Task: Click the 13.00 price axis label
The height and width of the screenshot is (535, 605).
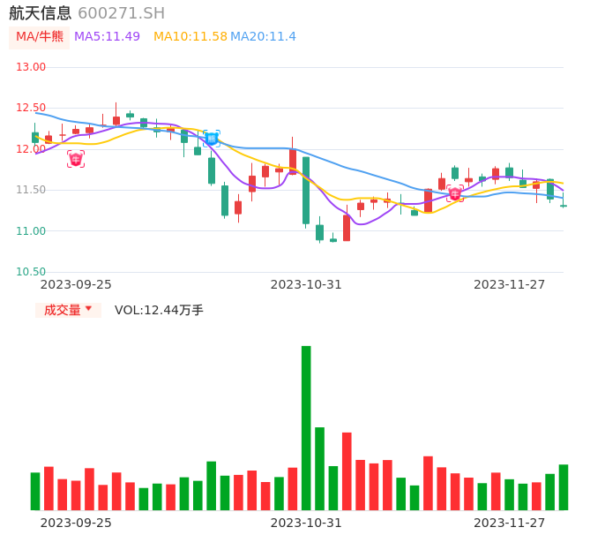Action: [31, 67]
